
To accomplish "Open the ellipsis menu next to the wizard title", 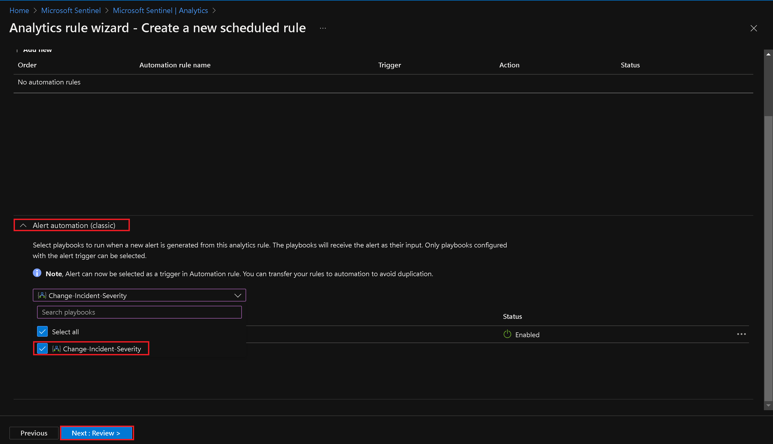I will (x=323, y=28).
